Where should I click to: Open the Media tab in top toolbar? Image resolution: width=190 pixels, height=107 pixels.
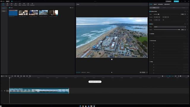[x=3, y=4]
